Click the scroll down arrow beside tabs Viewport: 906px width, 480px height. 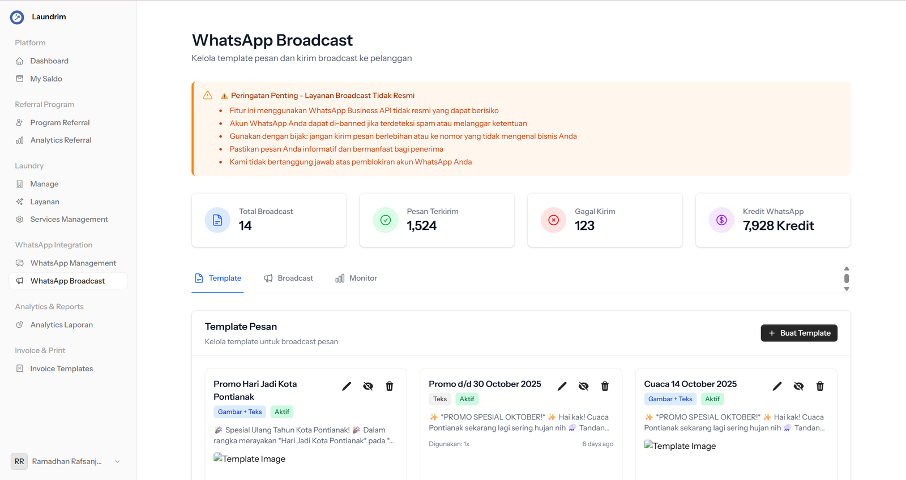pos(847,289)
